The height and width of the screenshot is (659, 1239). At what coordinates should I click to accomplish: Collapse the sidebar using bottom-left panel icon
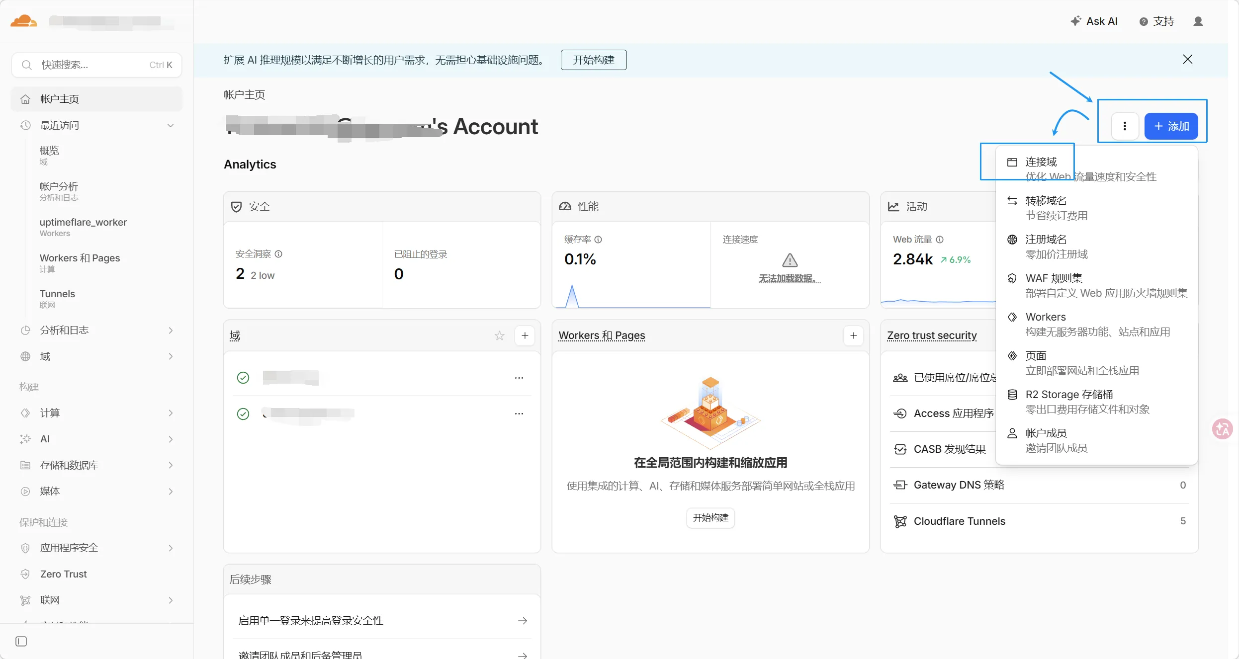pyautogui.click(x=21, y=641)
